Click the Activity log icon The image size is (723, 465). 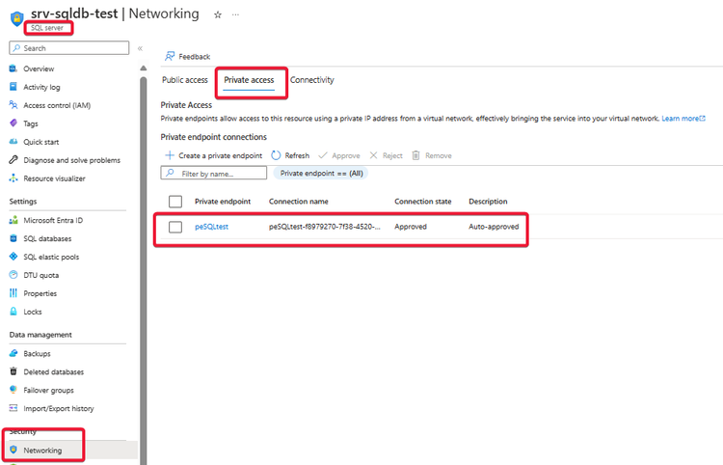pos(13,87)
